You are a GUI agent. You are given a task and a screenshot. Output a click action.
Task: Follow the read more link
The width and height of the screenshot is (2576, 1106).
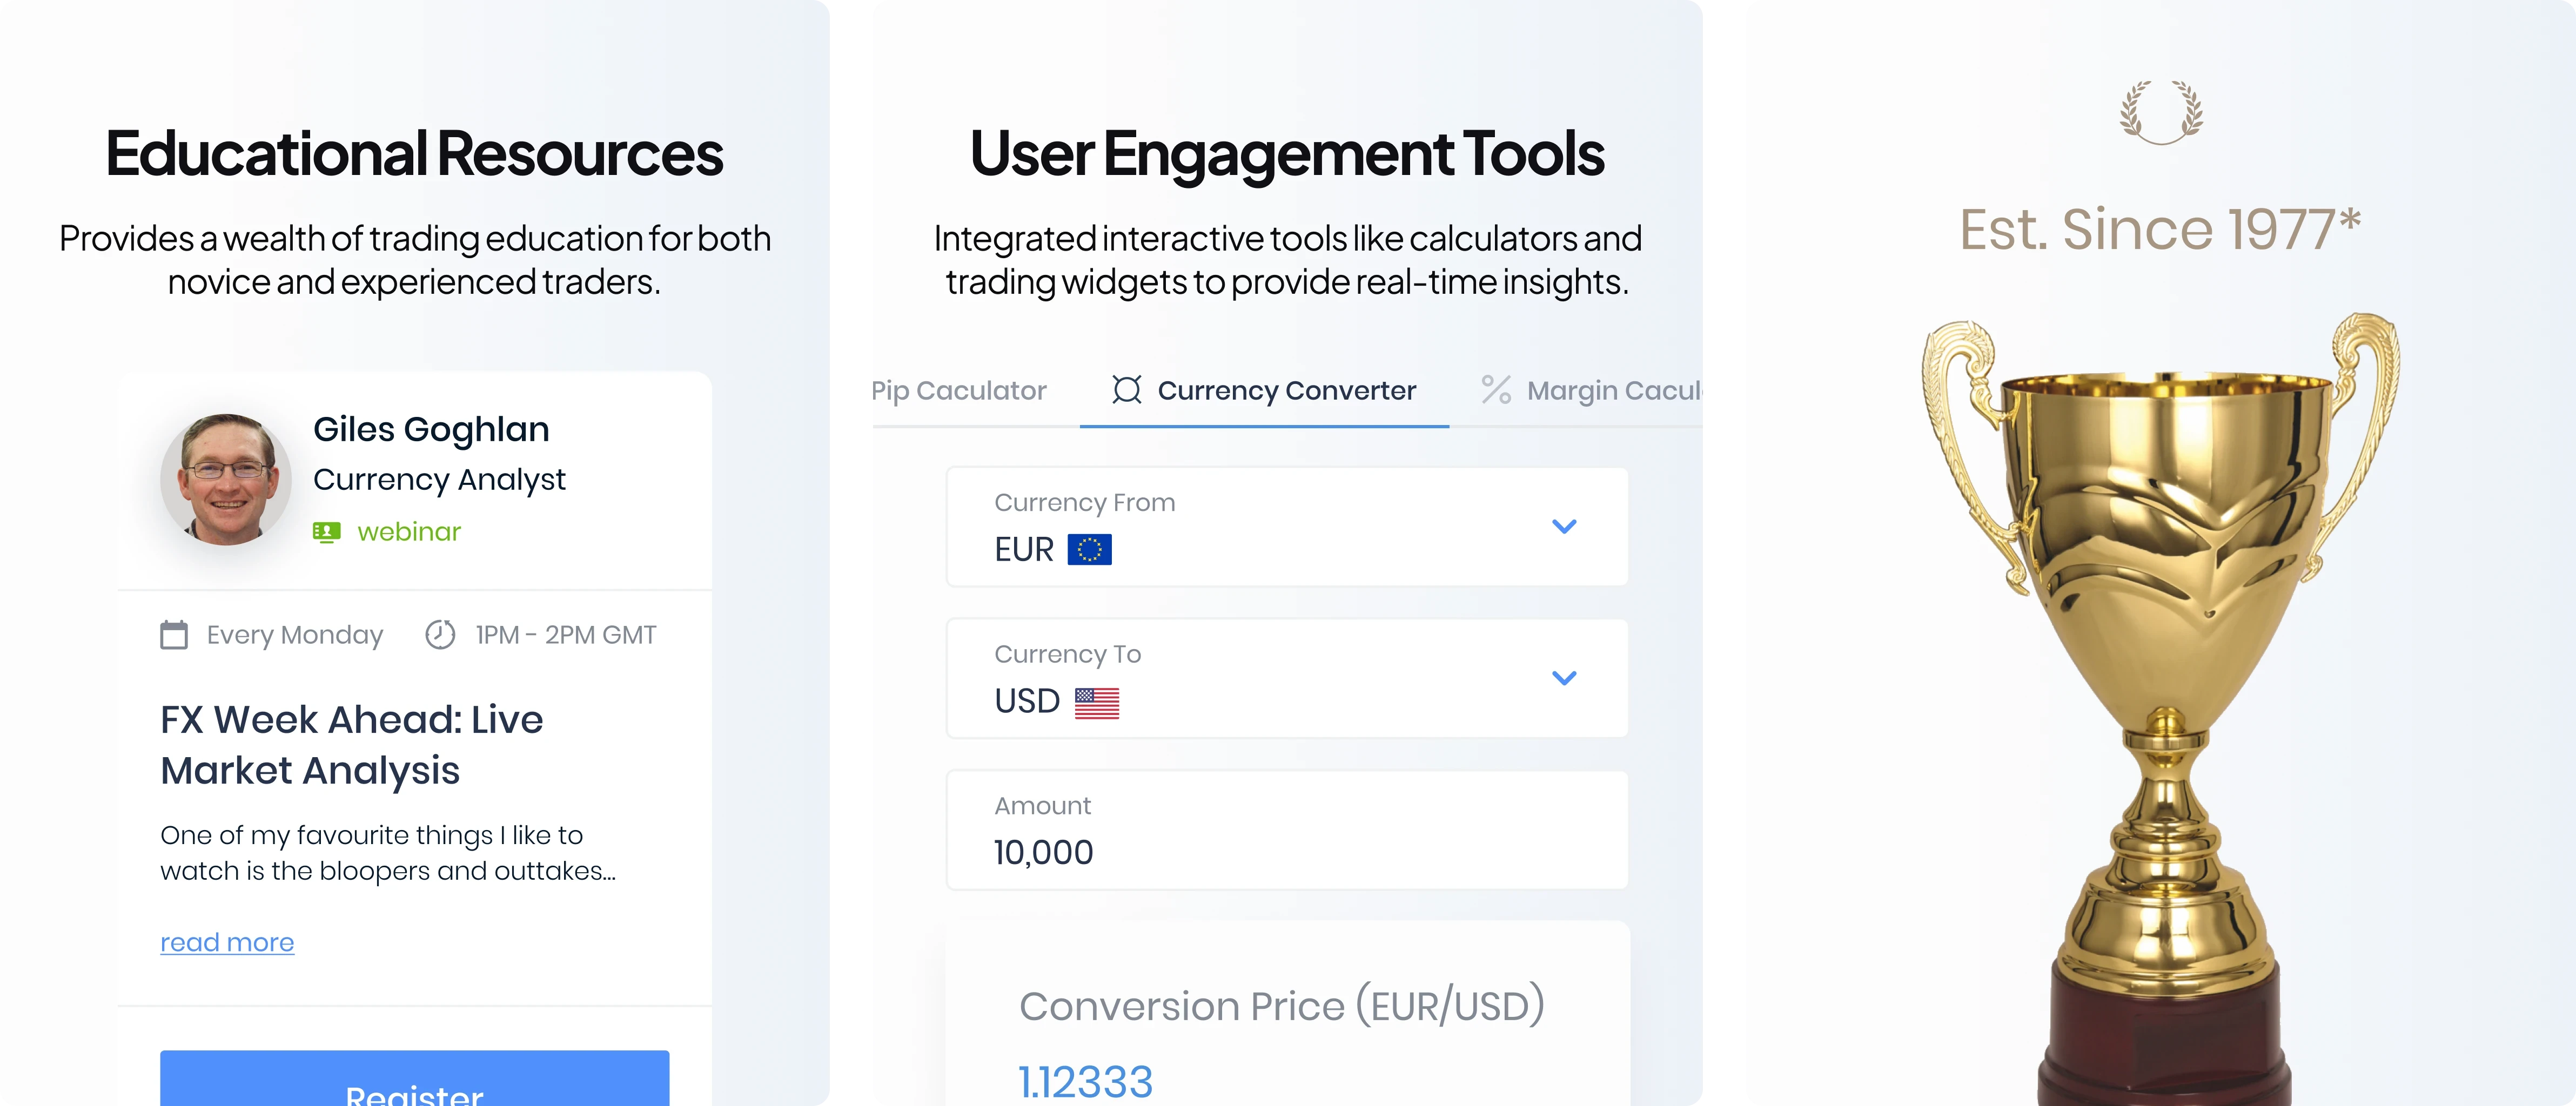(x=227, y=943)
